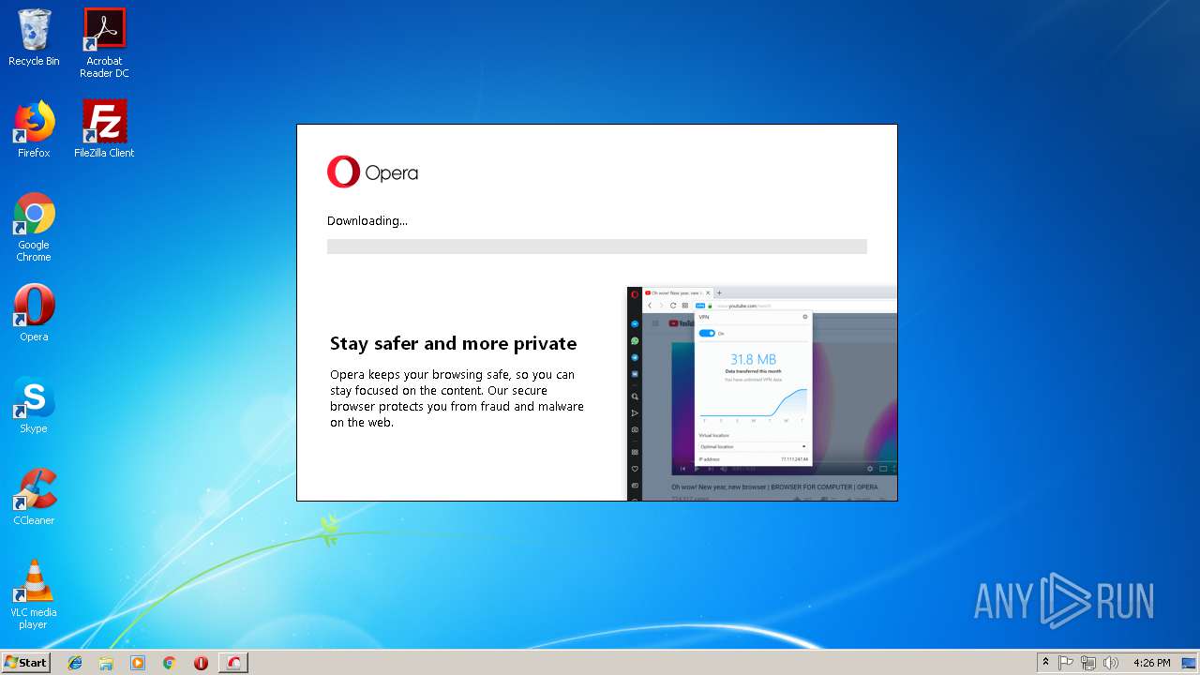Screen dimensions: 1200x675
Task: Click Show desktop button in taskbar corner
Action: pos(1190,663)
